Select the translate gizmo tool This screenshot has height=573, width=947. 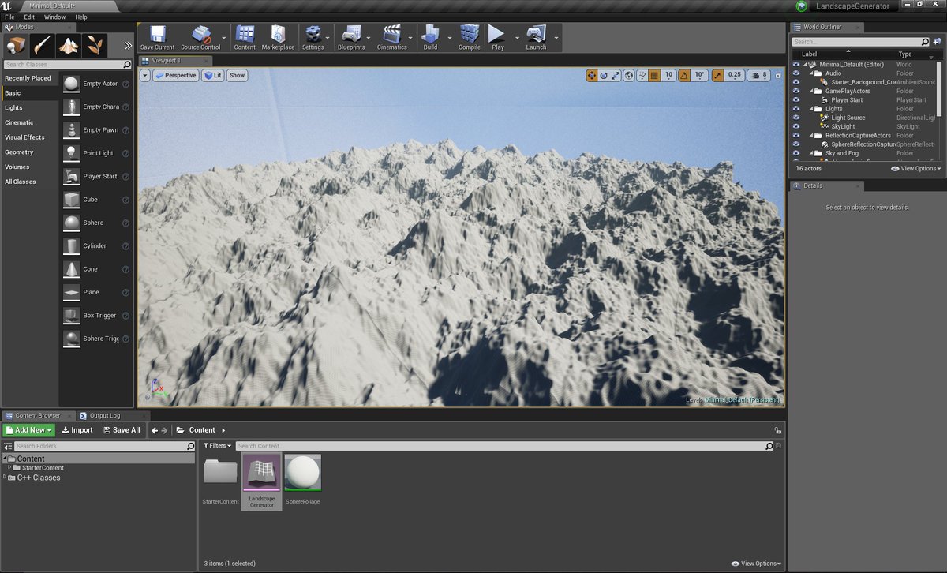pyautogui.click(x=591, y=75)
